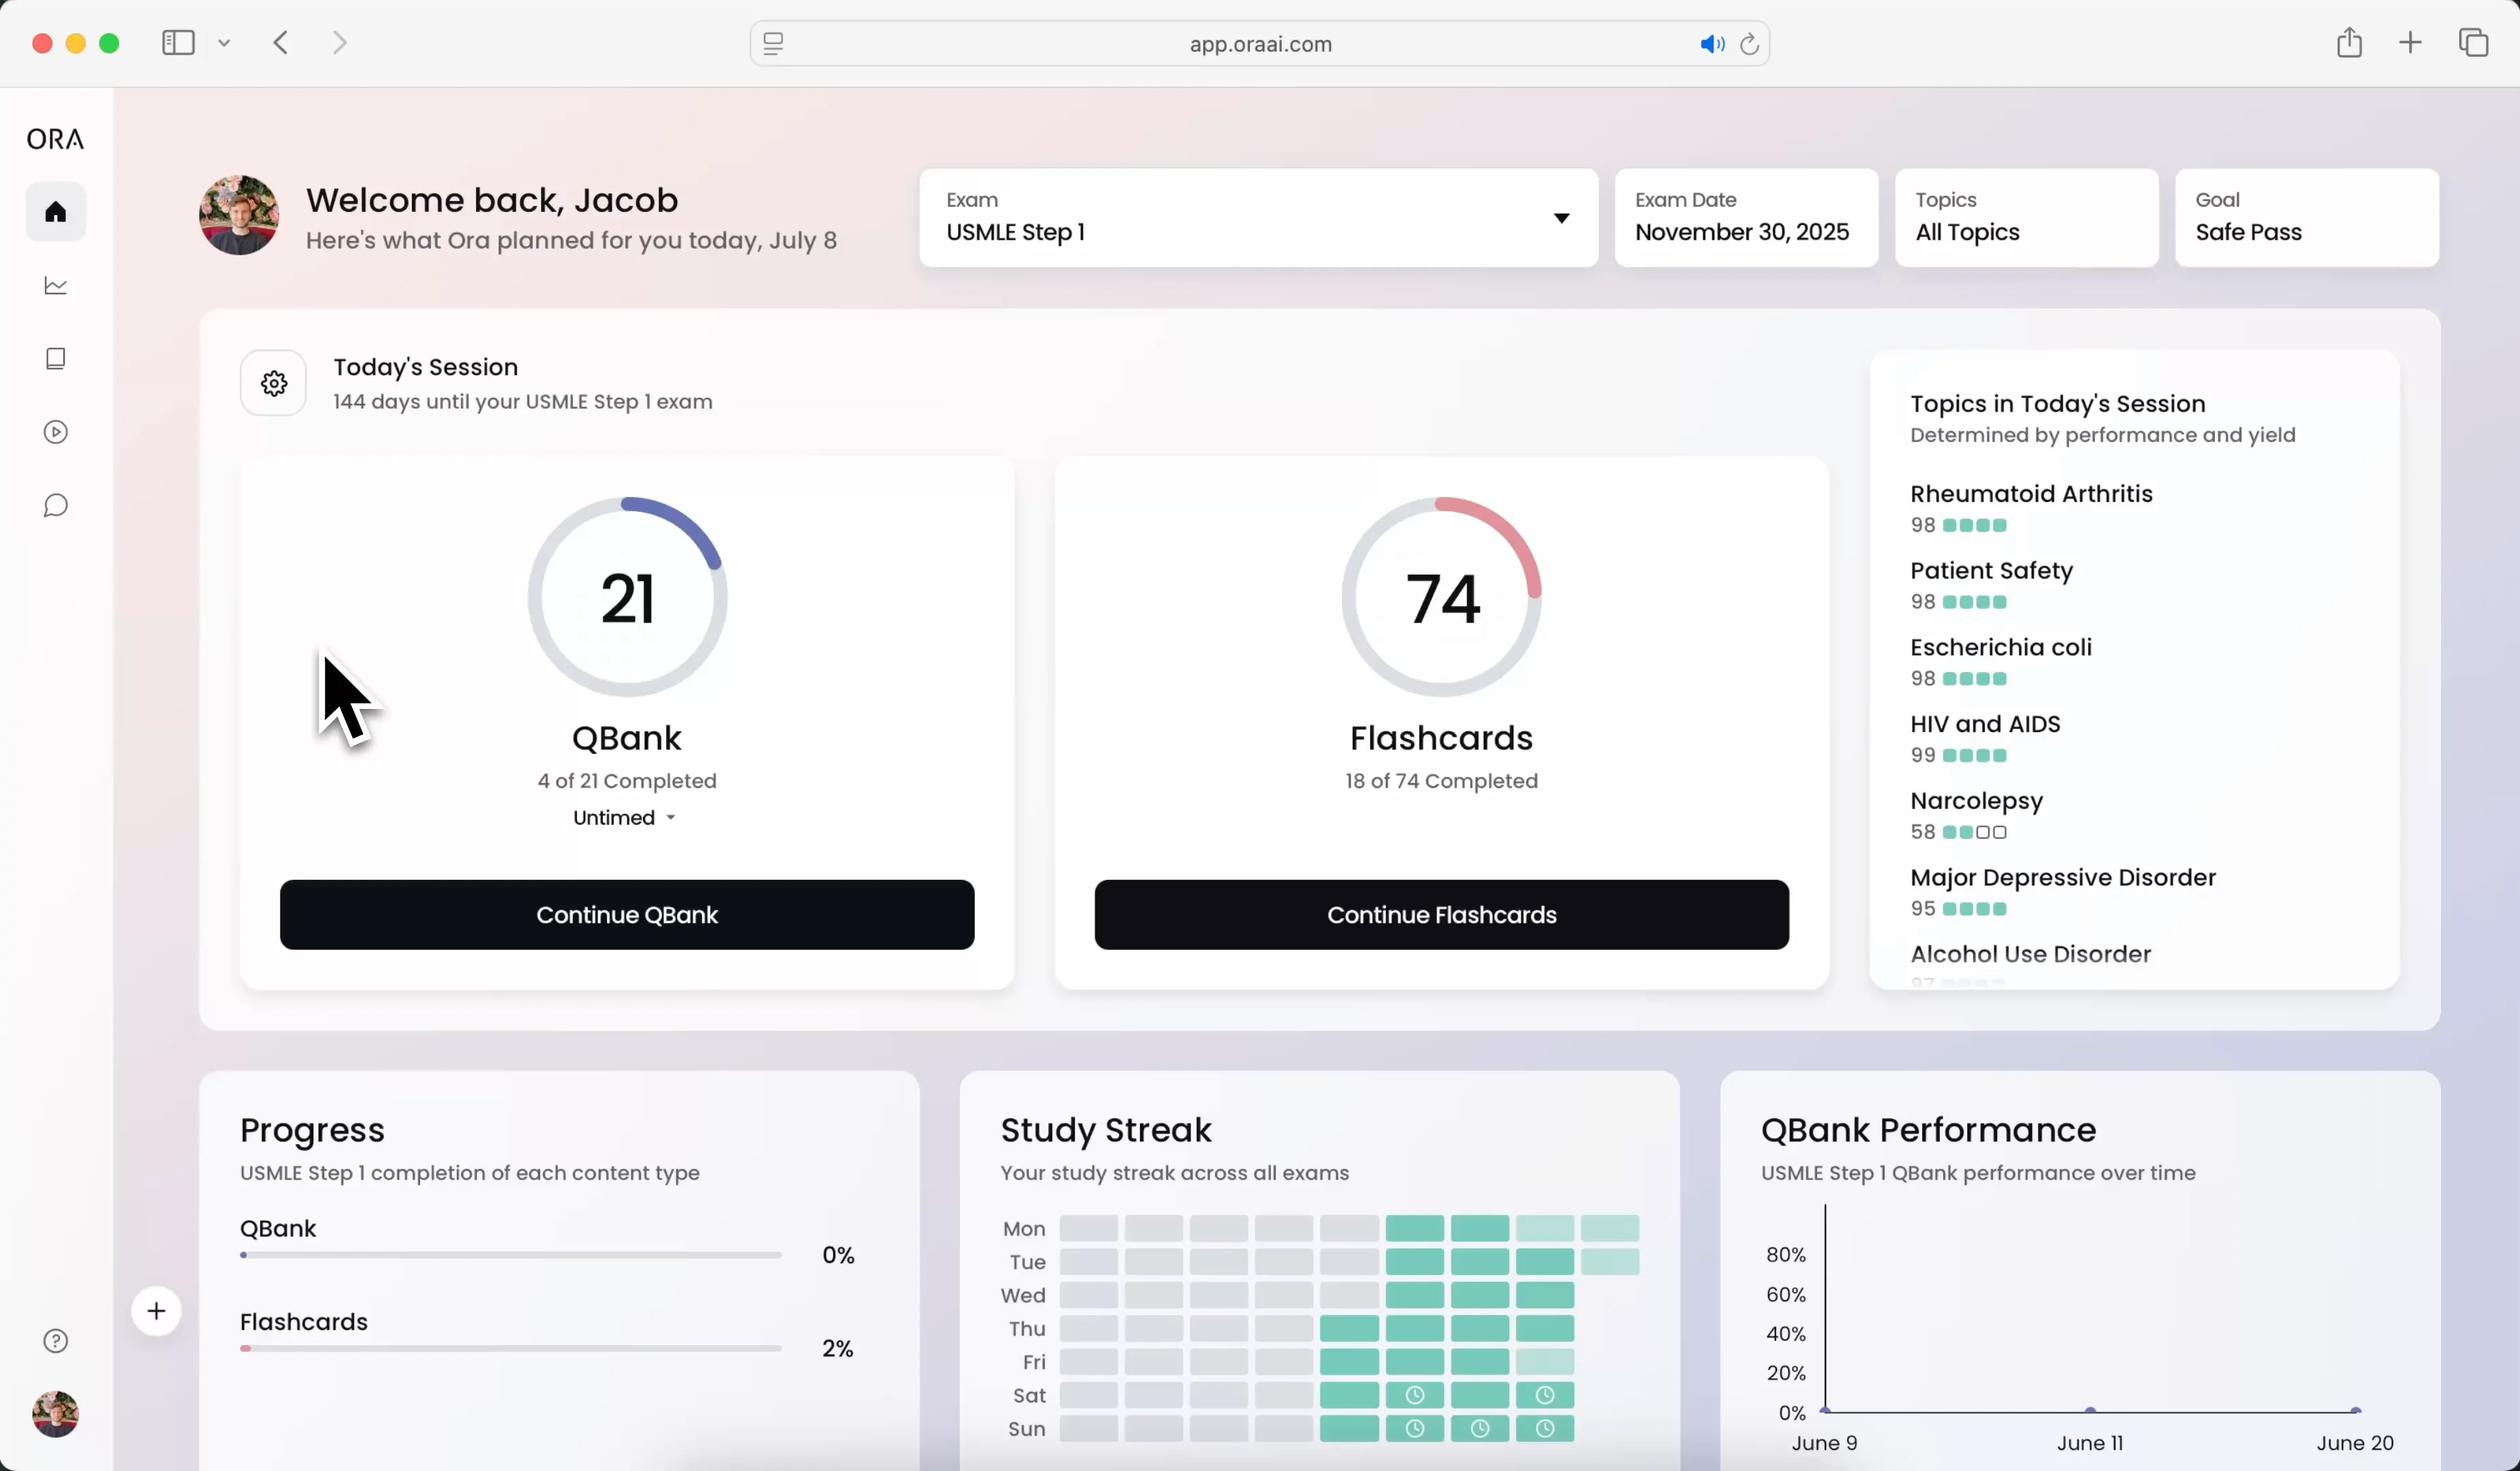
Task: Open the home icon in sidebar
Action: click(56, 212)
